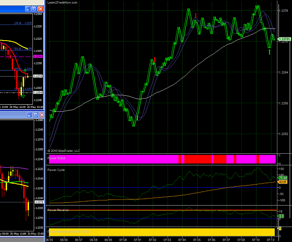Click the 1.2264 price axis label

(284, 72)
